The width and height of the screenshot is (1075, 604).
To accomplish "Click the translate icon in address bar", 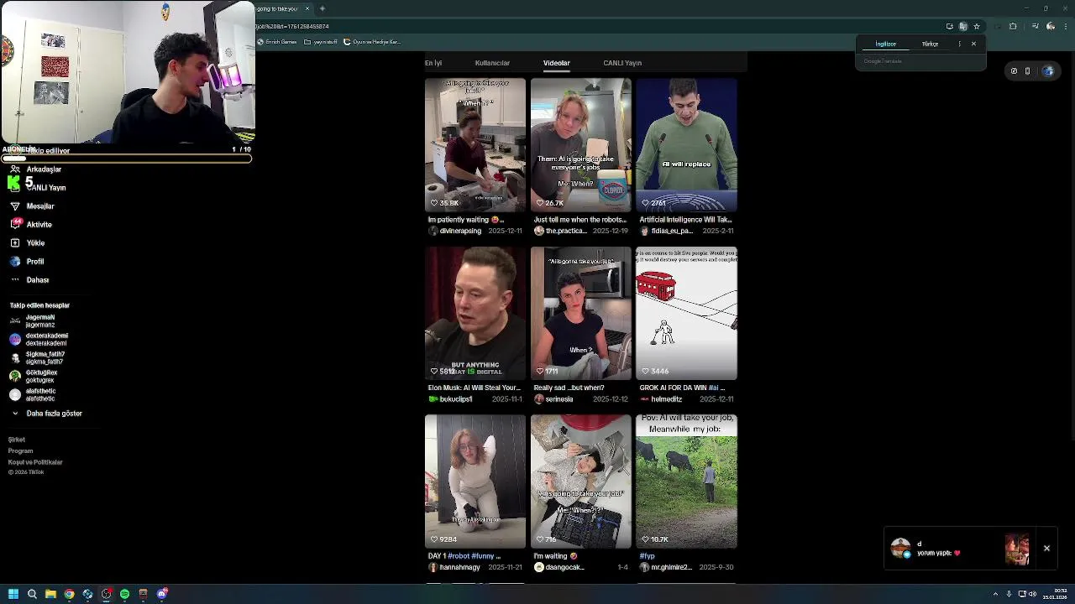I will (x=963, y=26).
